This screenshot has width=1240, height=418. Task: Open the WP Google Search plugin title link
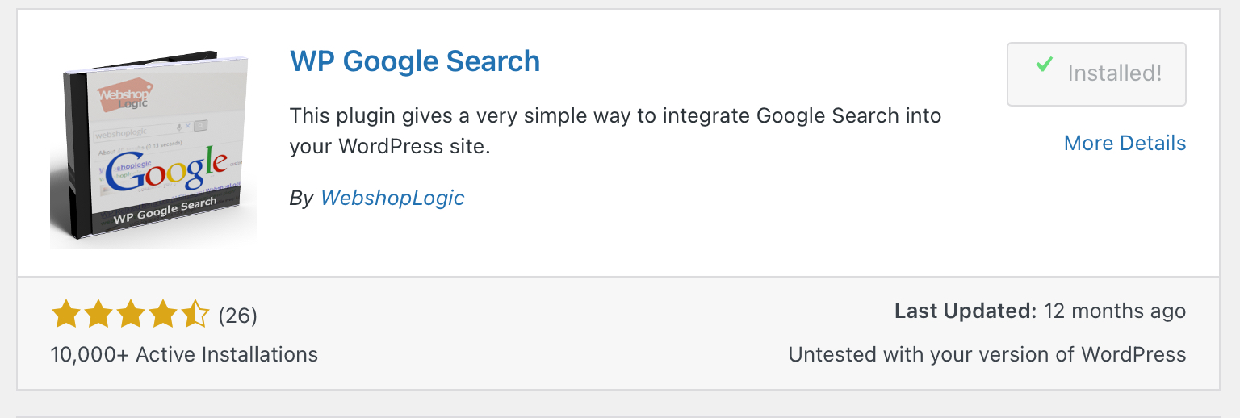tap(414, 61)
